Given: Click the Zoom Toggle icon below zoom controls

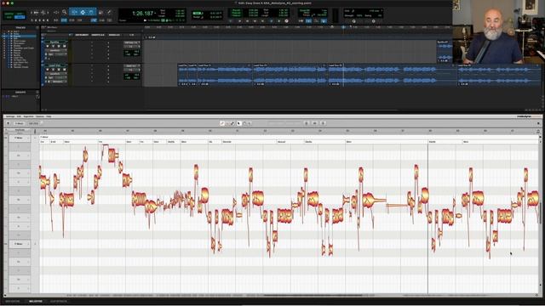Looking at the screenshot, I should tap(56, 20).
